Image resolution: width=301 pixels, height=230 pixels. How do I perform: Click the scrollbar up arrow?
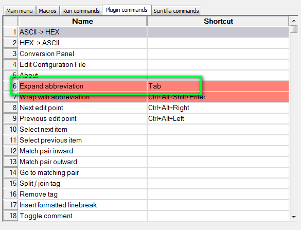point(294,21)
